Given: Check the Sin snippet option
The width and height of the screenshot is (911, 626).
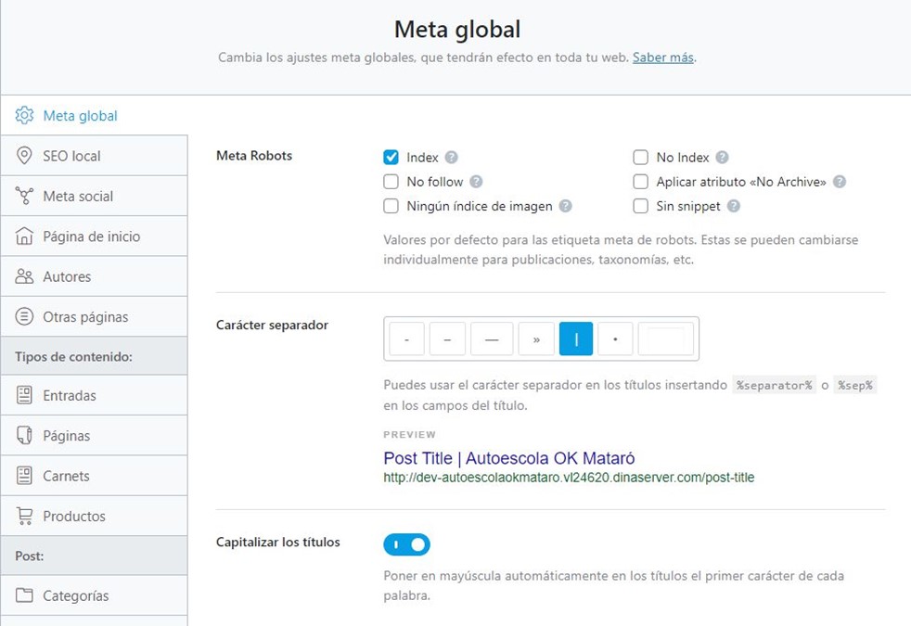Looking at the screenshot, I should pyautogui.click(x=640, y=206).
